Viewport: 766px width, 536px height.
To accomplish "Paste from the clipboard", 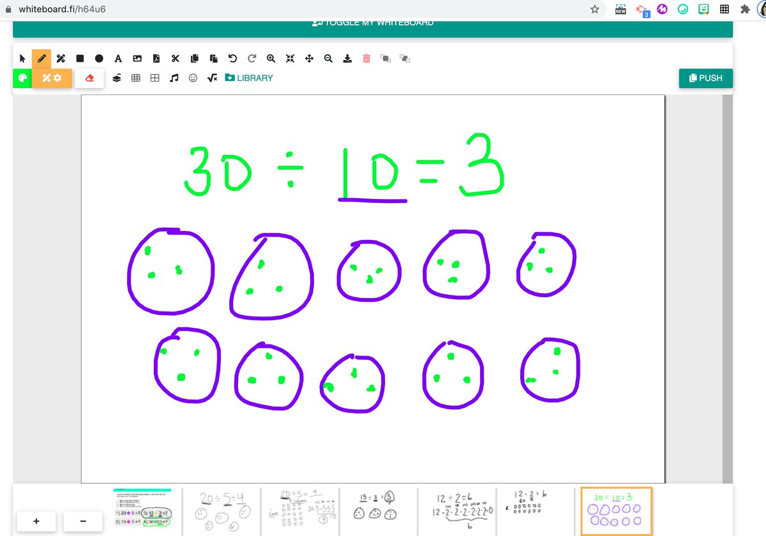I will pyautogui.click(x=214, y=58).
